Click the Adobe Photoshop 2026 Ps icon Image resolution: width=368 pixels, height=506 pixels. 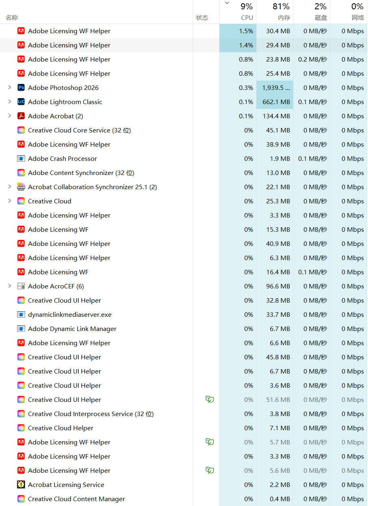[x=21, y=88]
